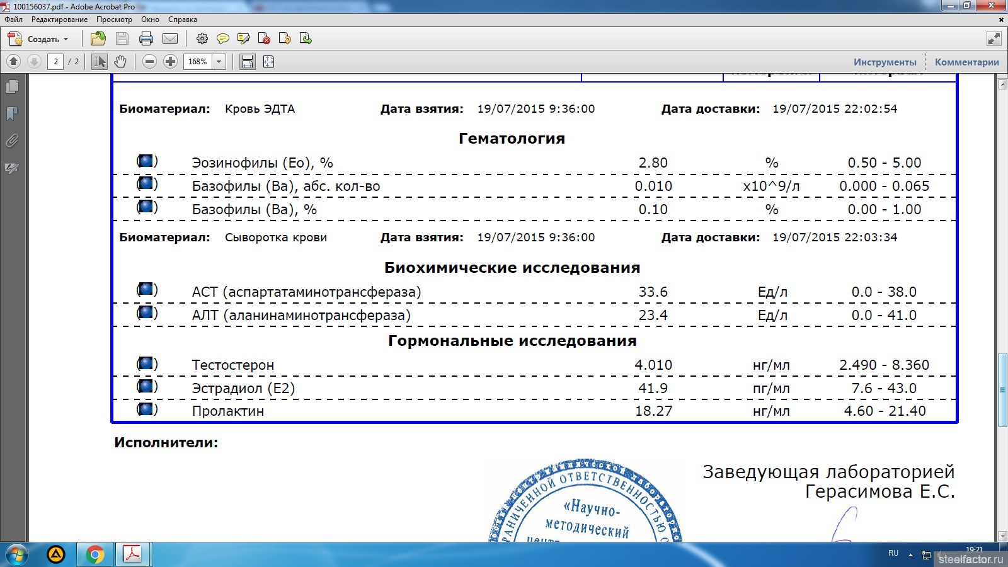Activate the text selection tool
Image resolution: width=1008 pixels, height=567 pixels.
click(100, 61)
